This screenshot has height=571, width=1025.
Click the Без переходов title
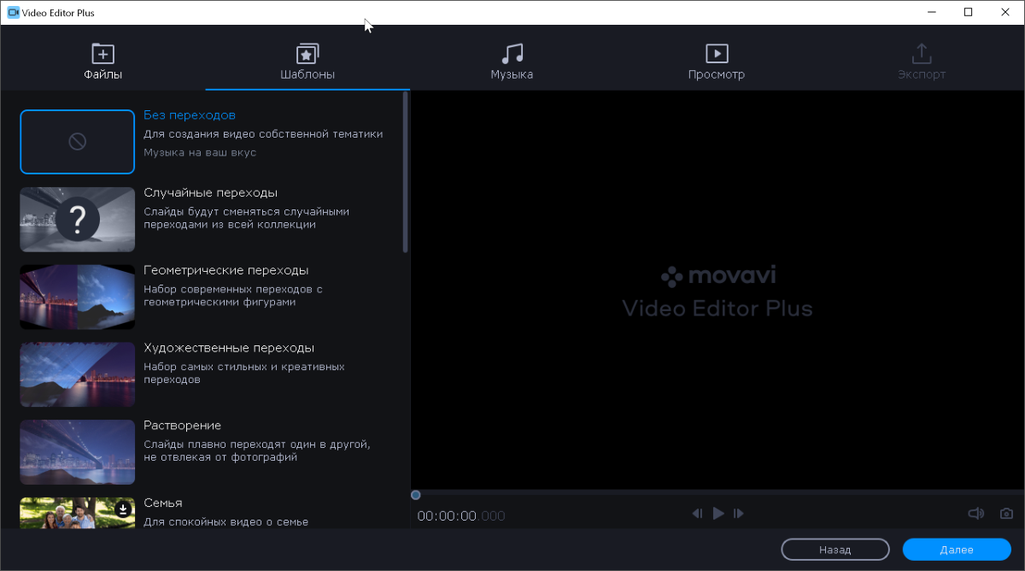click(190, 115)
